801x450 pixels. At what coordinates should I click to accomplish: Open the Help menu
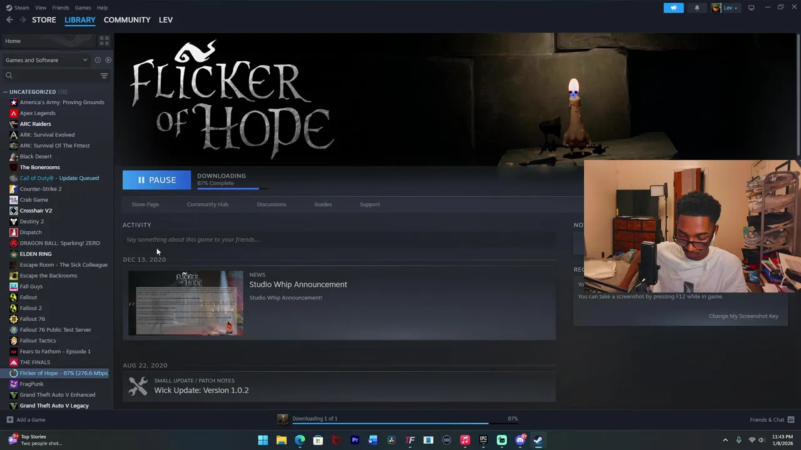(x=102, y=7)
